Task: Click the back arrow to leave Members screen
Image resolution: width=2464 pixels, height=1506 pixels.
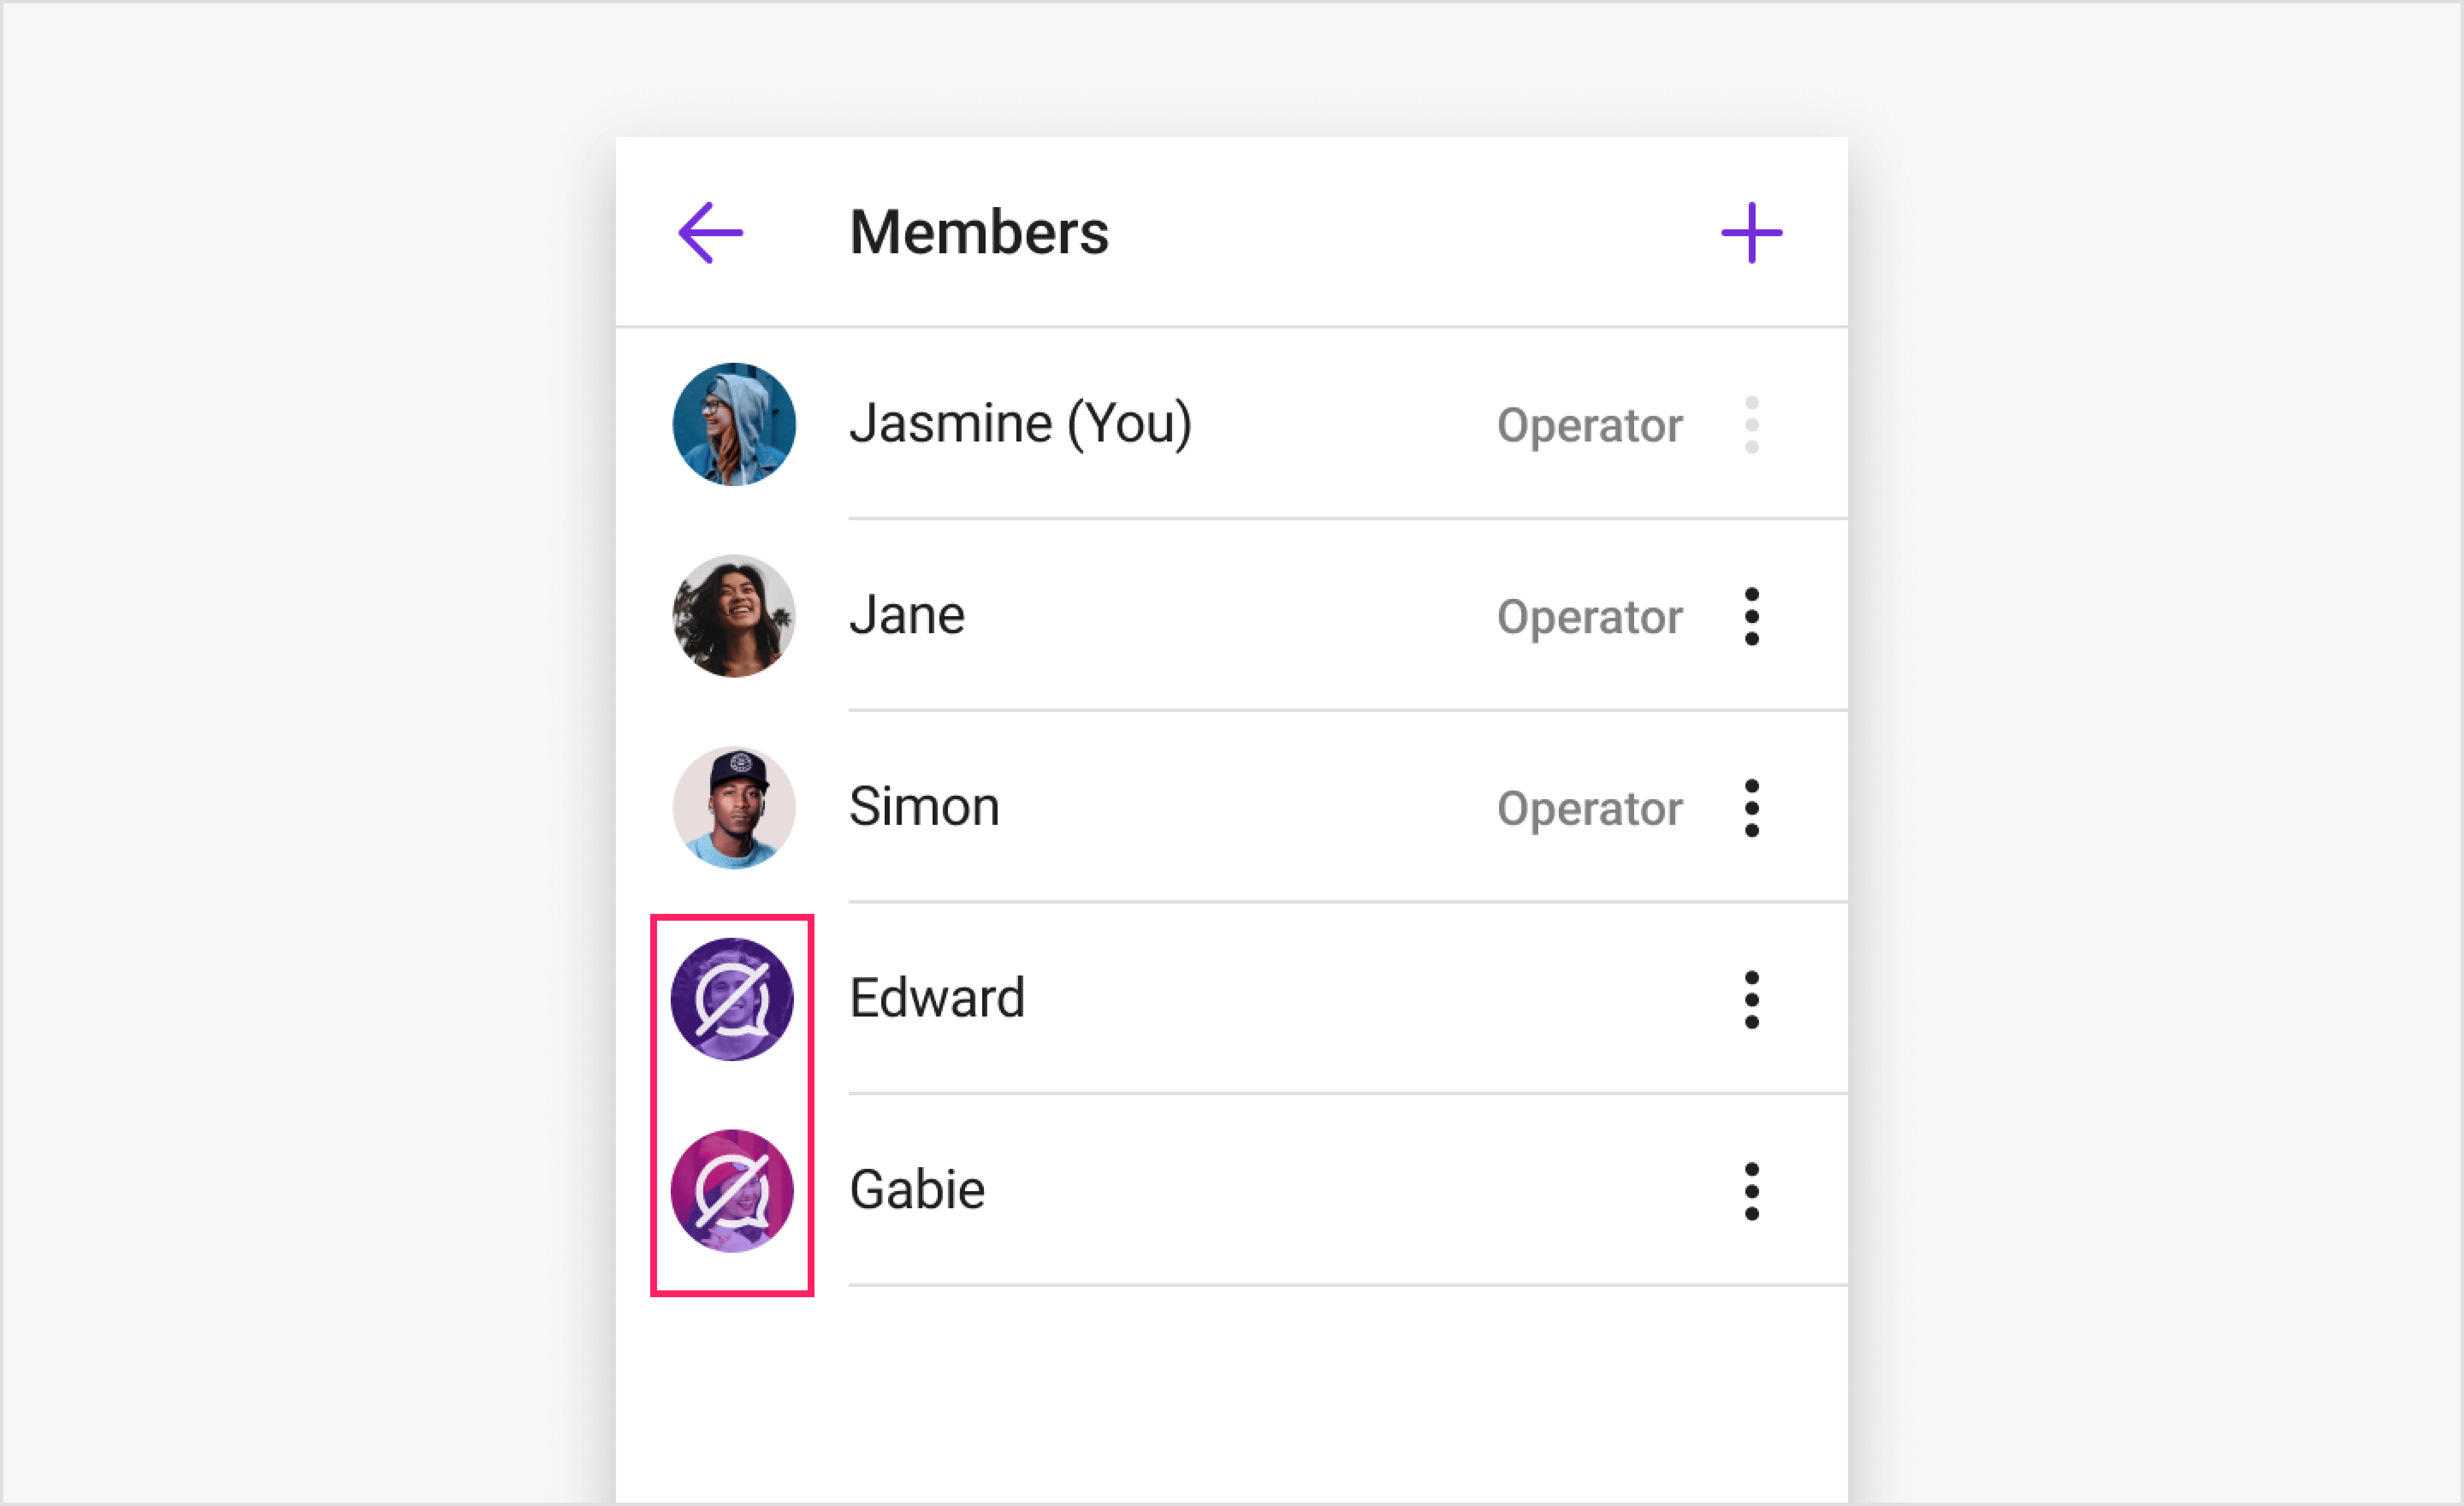Action: pos(710,231)
